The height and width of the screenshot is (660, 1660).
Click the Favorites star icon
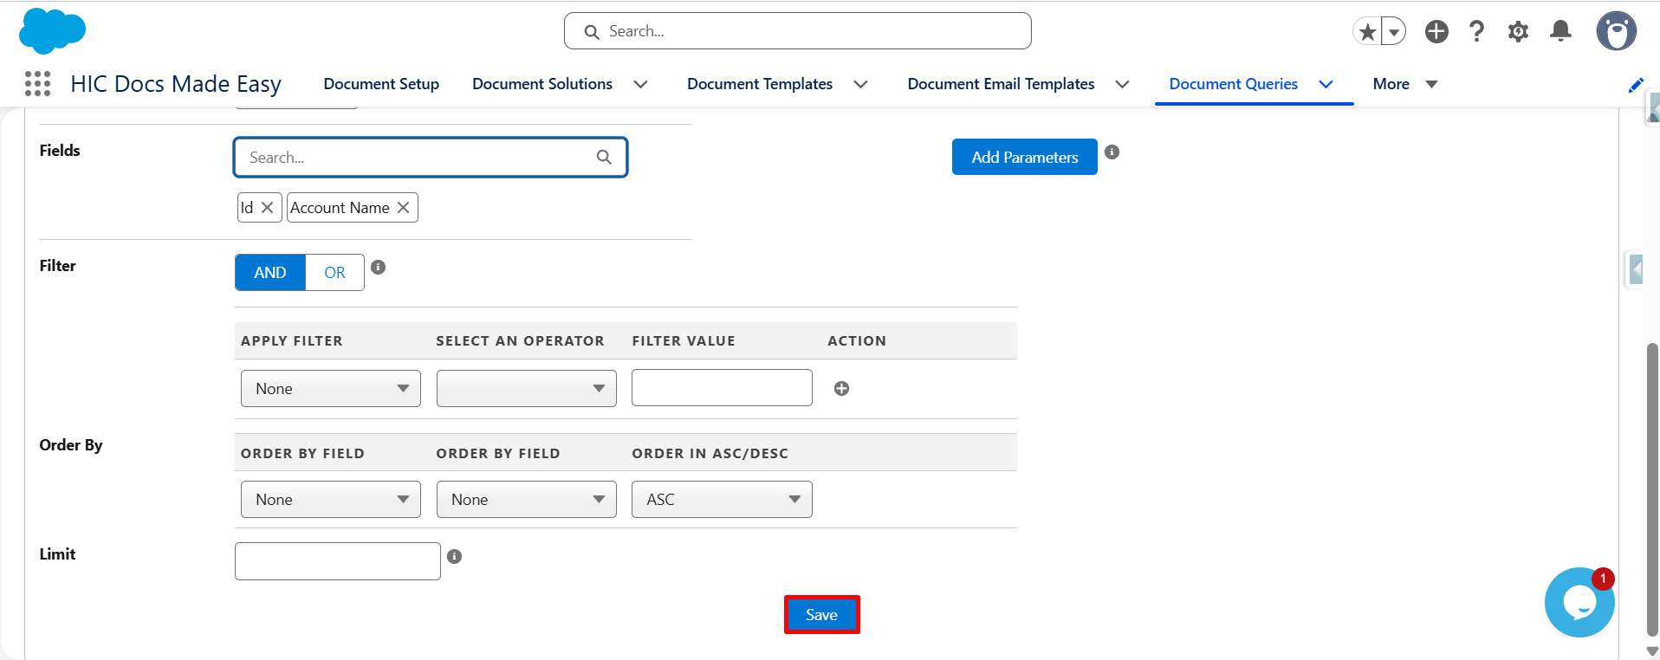click(x=1367, y=32)
